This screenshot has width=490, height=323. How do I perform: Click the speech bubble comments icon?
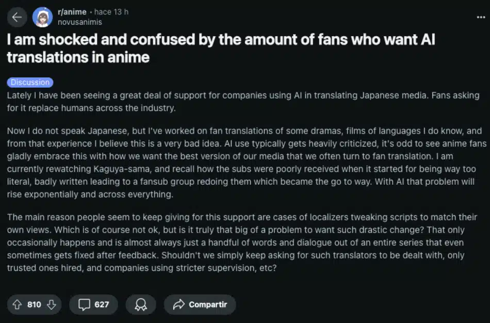[x=84, y=304]
